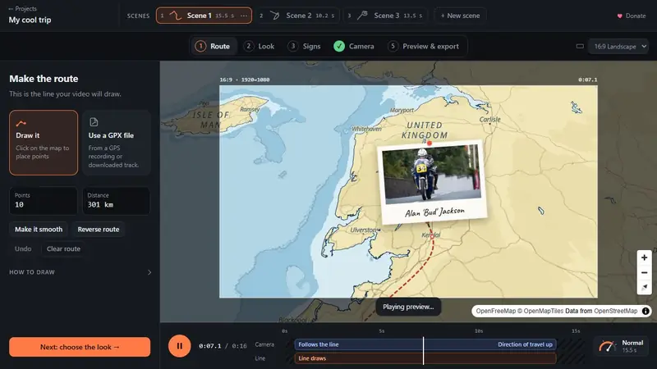Click the timeline playhead marker

[x=423, y=351]
